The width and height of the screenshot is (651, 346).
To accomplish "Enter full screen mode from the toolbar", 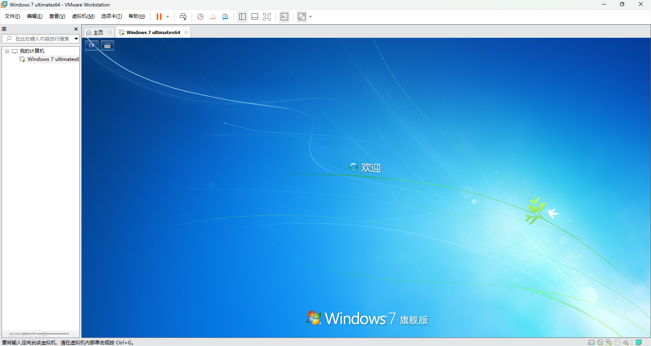I will click(267, 17).
